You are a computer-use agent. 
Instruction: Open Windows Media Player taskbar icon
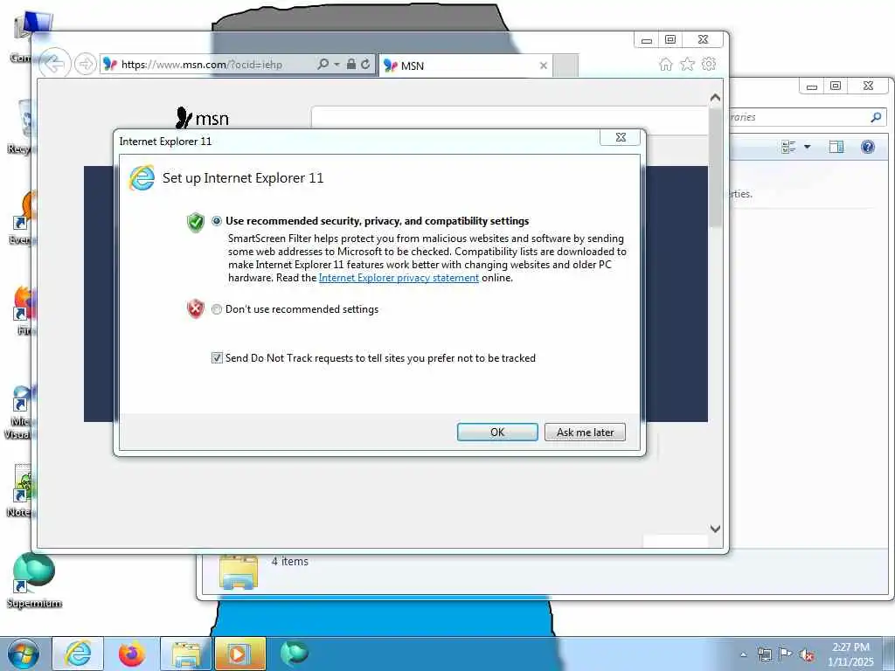(240, 654)
